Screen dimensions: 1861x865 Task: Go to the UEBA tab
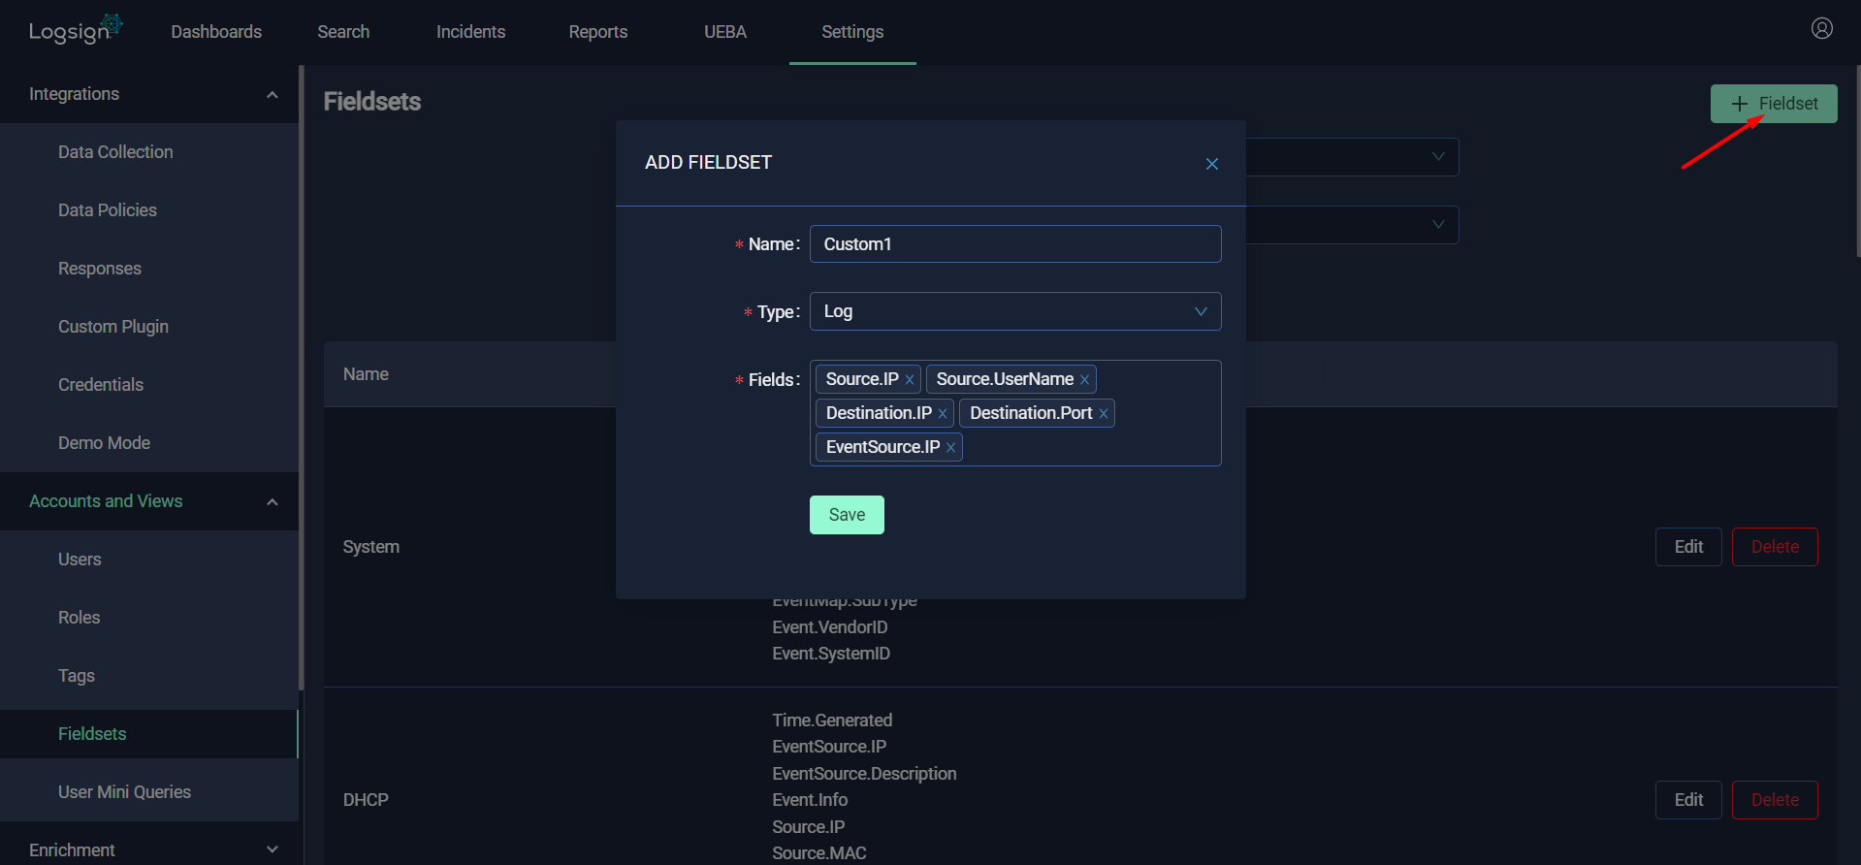(x=725, y=32)
